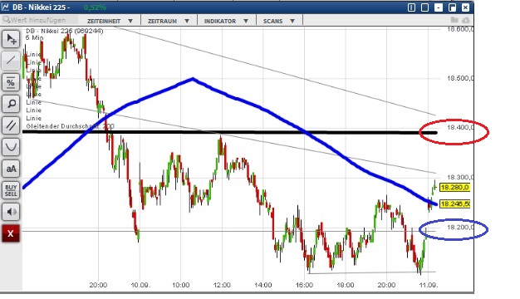Viewport: 520px width, 299px height.
Task: Click the chart icon in title bar
Action: click(x=5, y=7)
